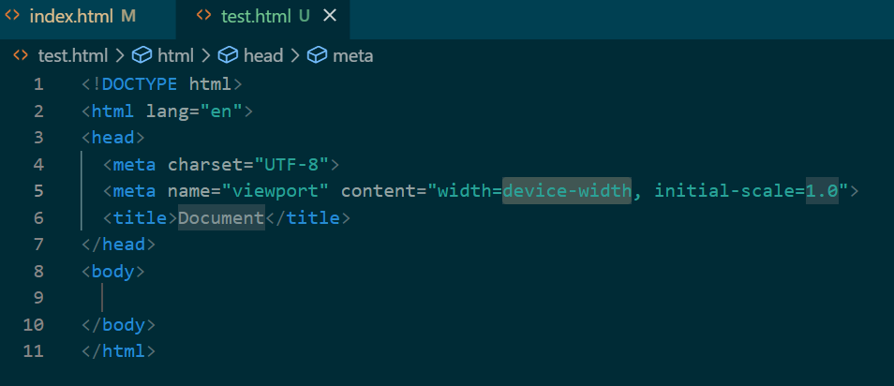Click the head symbol cube icon
894x386 pixels.
(x=228, y=55)
